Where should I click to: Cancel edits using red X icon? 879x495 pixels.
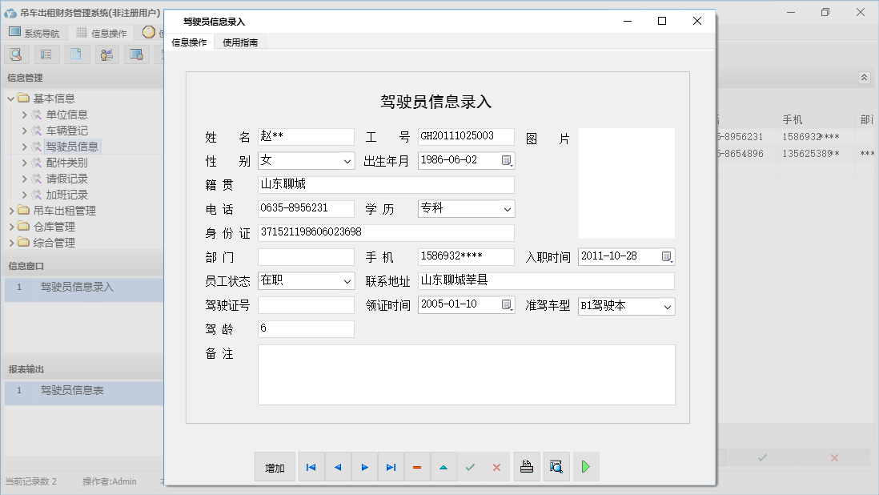(x=496, y=466)
